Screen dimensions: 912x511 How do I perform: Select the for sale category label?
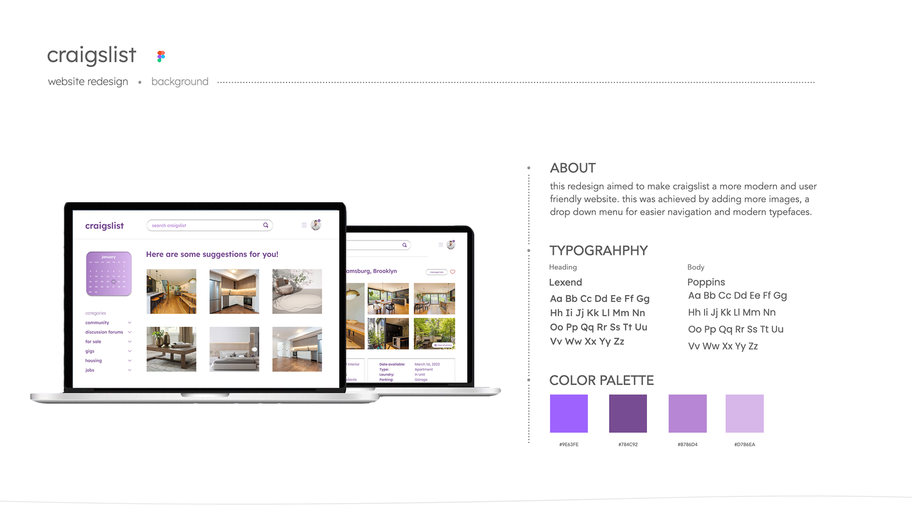[x=93, y=341]
